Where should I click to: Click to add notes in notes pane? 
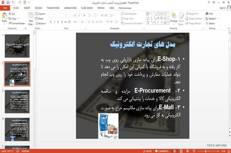[217, 145]
